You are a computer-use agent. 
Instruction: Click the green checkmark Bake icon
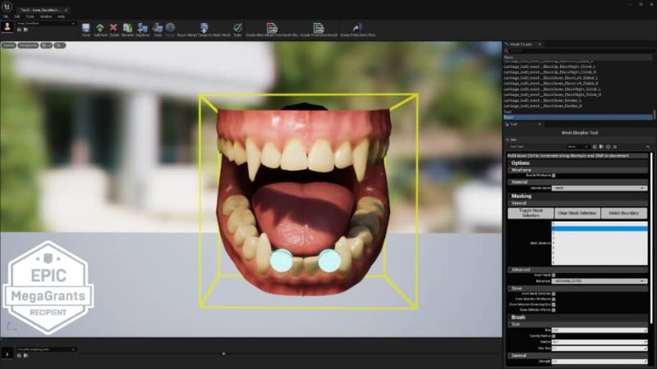coord(237,28)
